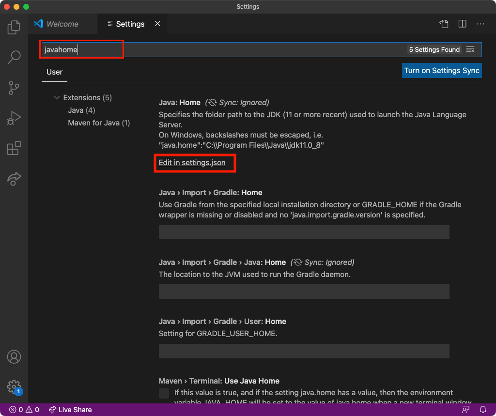Open Run and Debug view

(14, 118)
